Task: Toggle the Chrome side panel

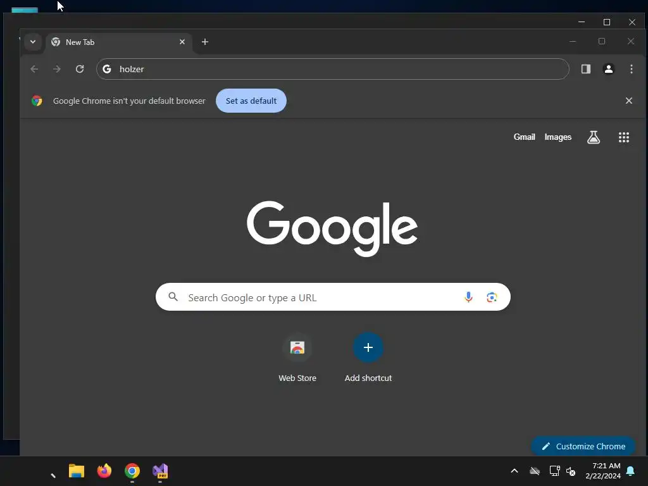Action: point(585,69)
